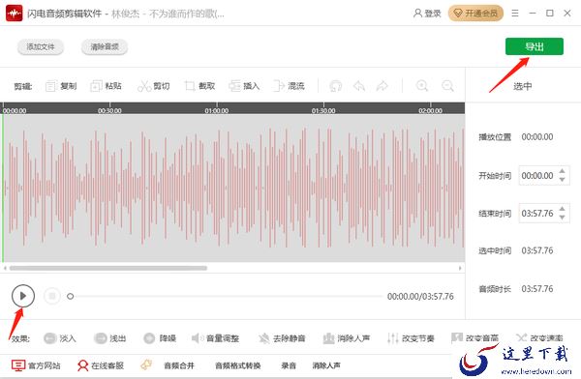Image resolution: width=581 pixels, height=379 pixels.
Task: Apply the 淡入 fade-in effect
Action: [59, 338]
